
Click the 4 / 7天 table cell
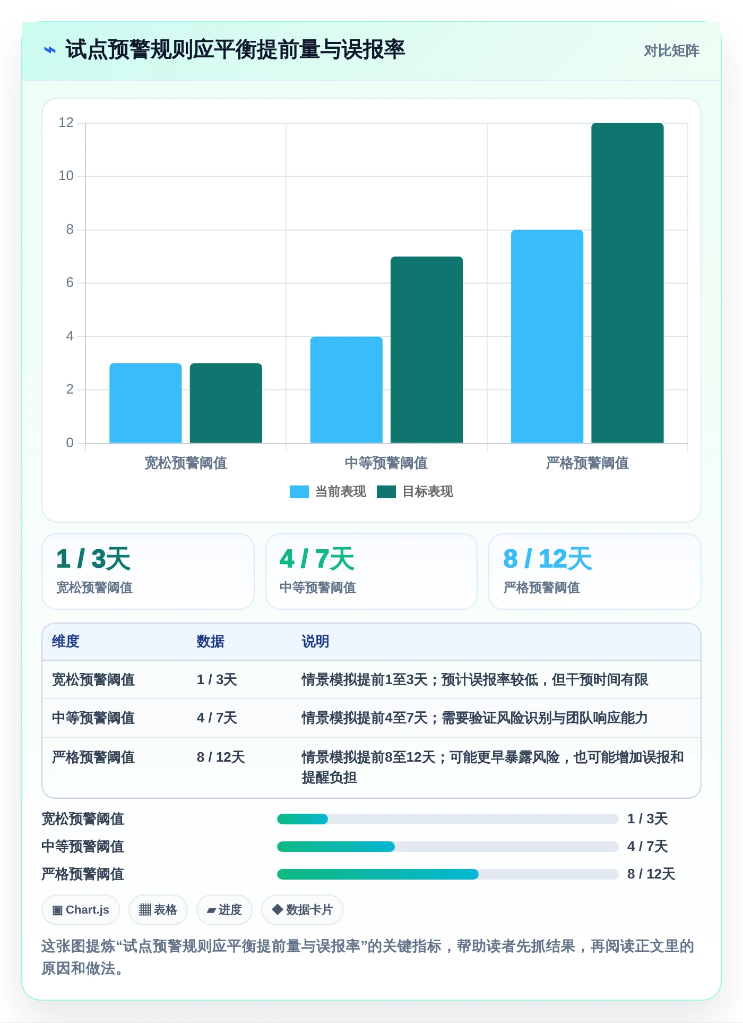click(x=217, y=718)
